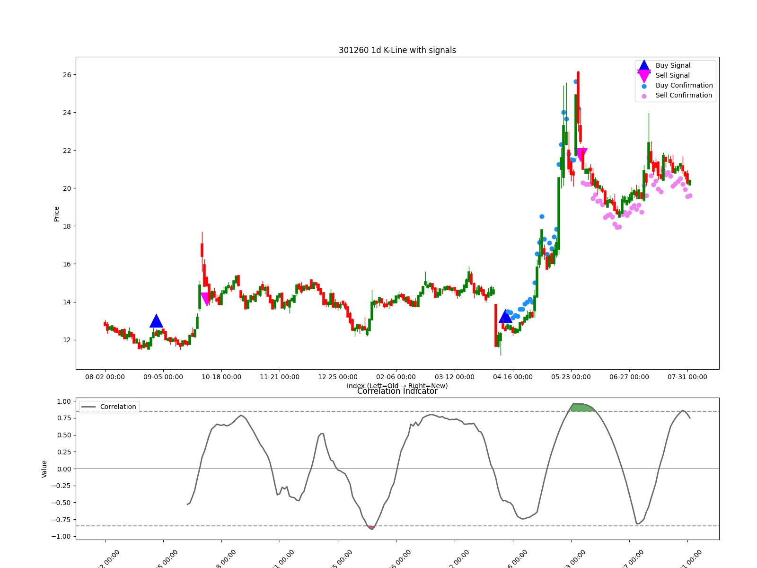Click the chart title '301260 1d K-Line with signals'

tap(397, 50)
